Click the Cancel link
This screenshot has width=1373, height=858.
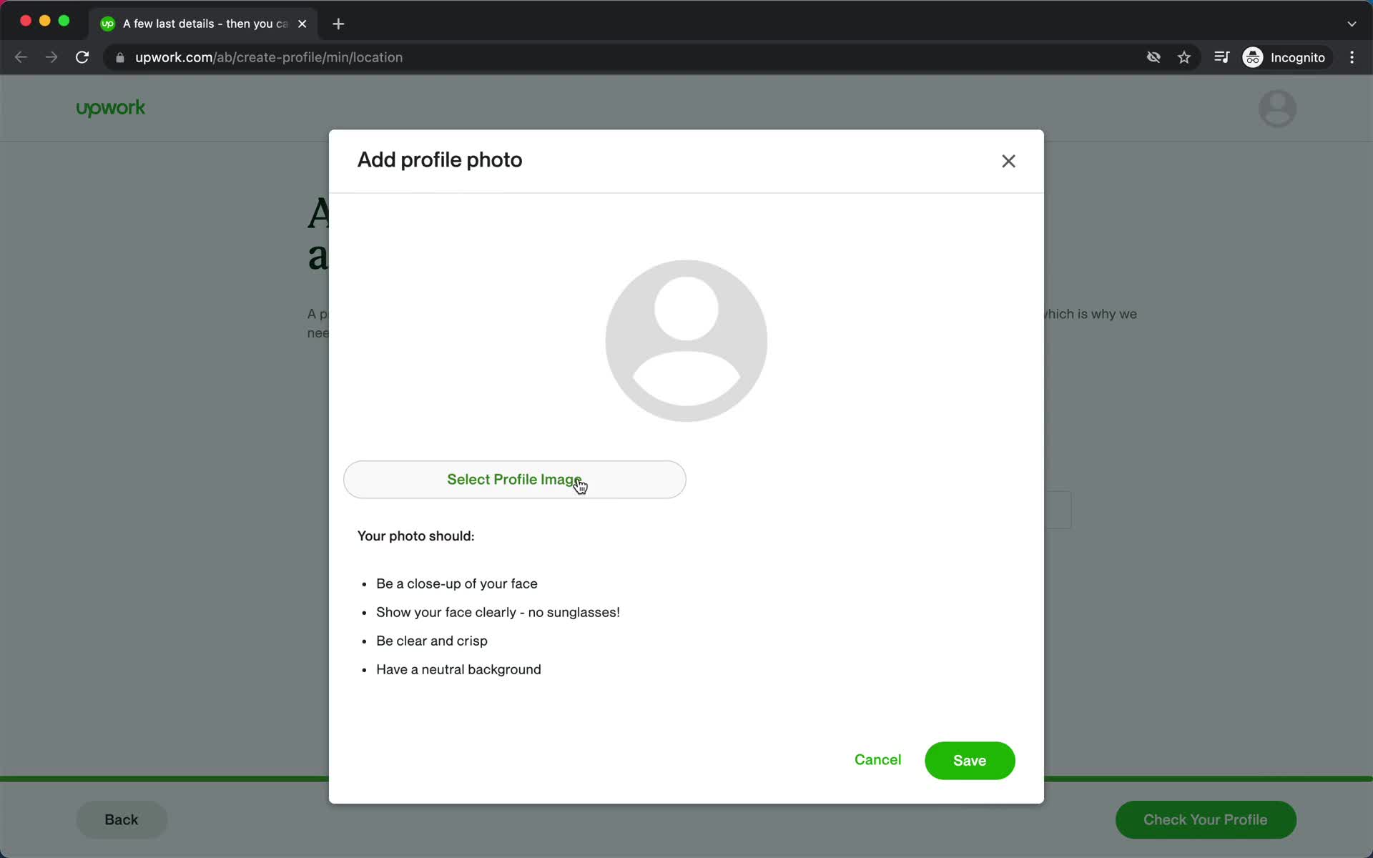877,760
